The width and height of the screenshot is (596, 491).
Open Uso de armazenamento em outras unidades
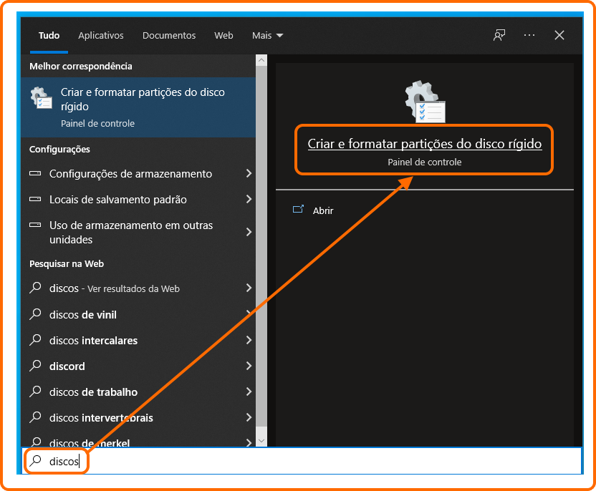pos(138,232)
